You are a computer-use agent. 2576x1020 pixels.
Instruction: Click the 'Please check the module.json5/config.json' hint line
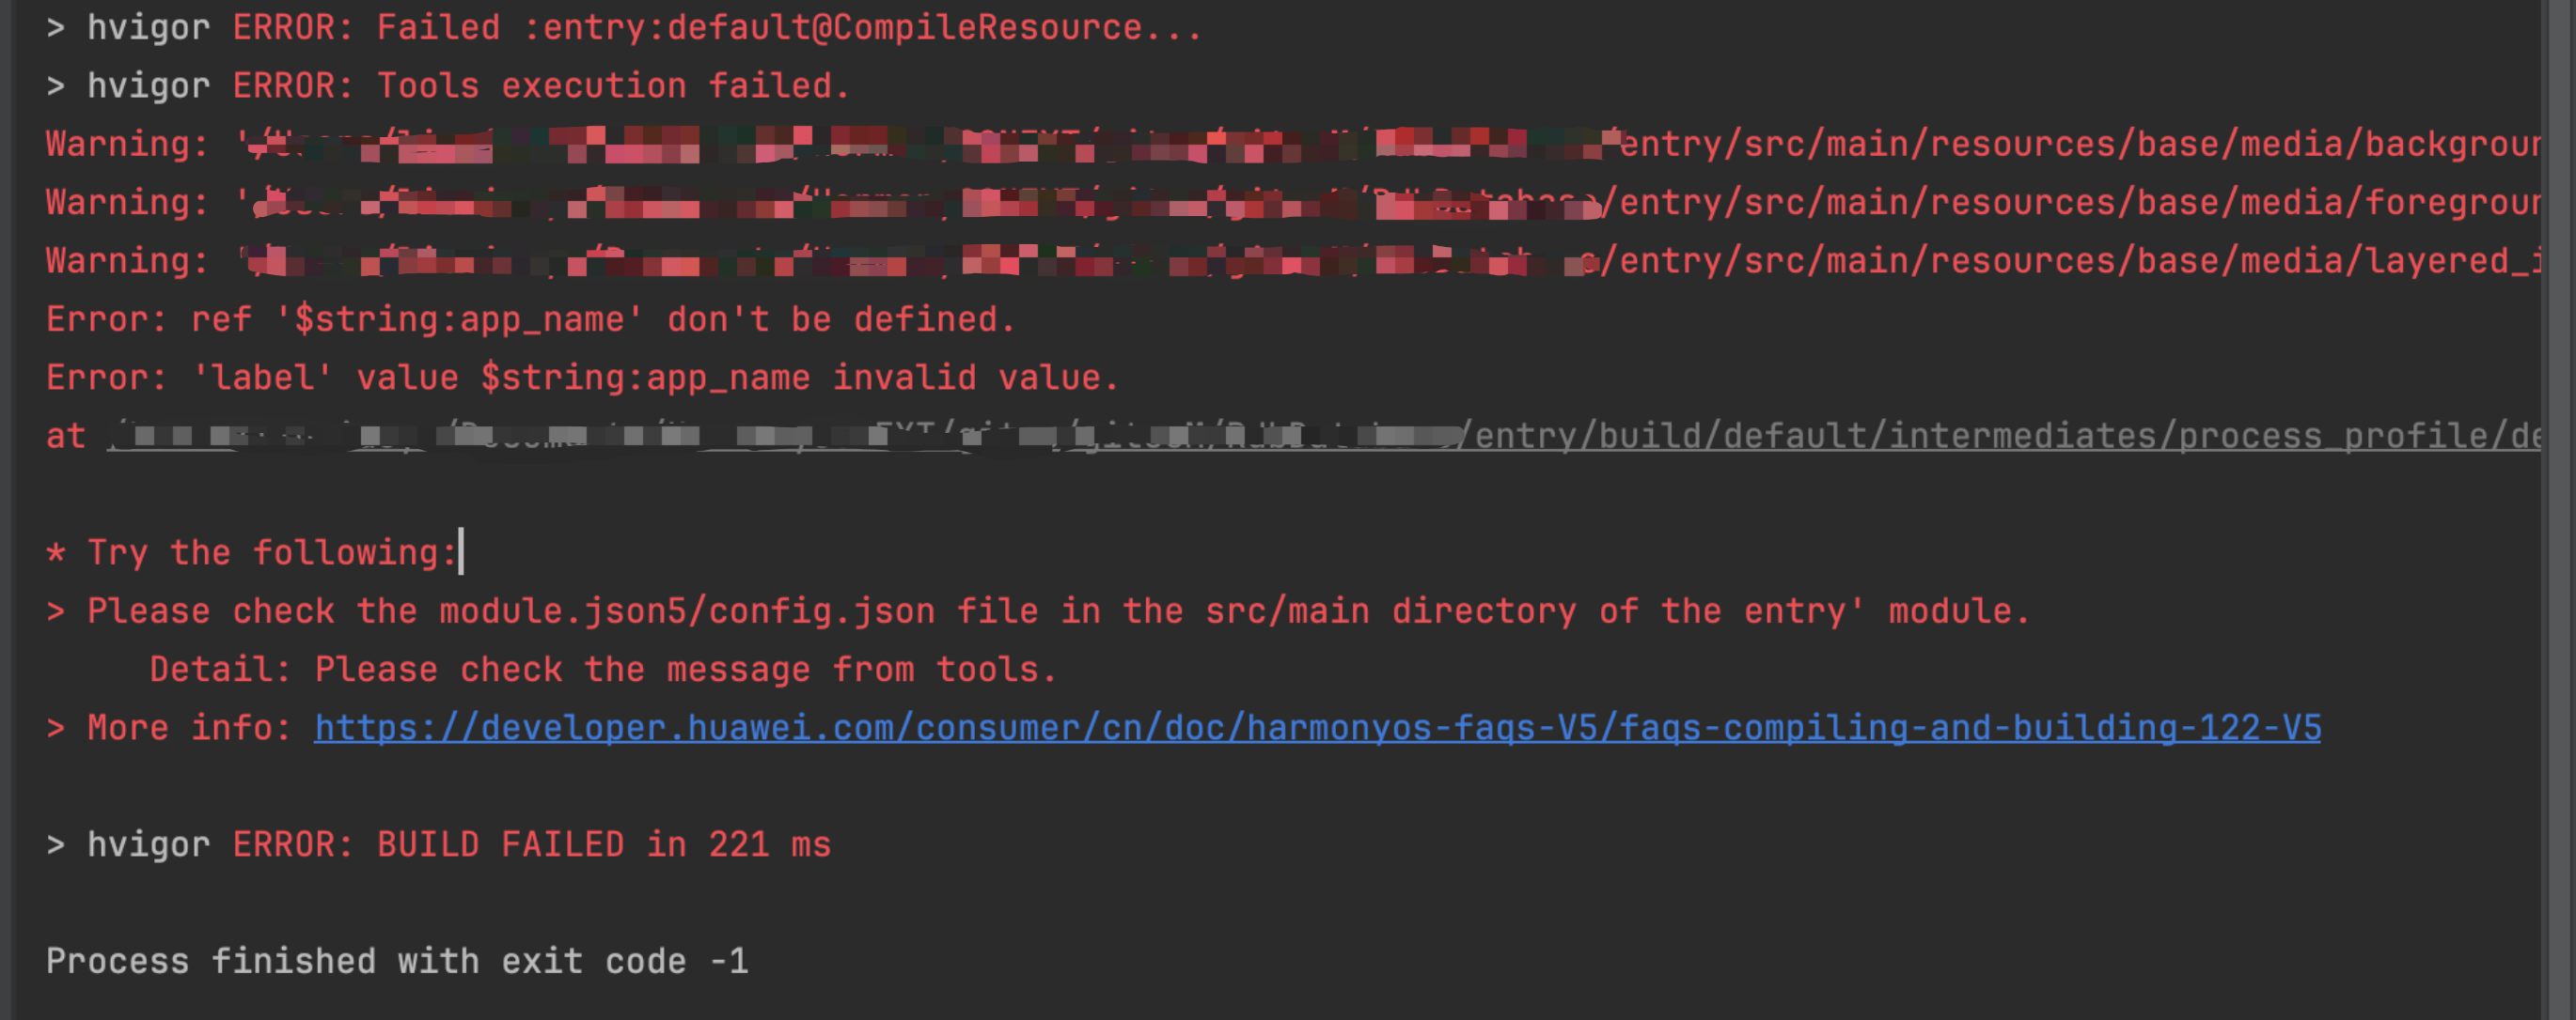[x=1038, y=610]
